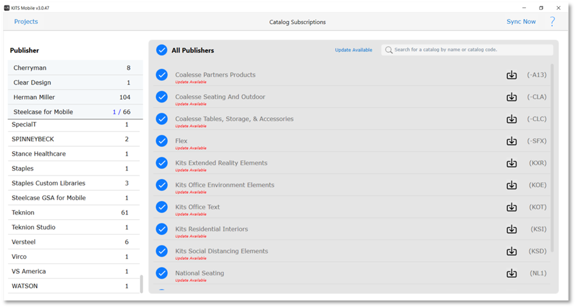Image resolution: width=576 pixels, height=308 pixels.
Task: Select the Cherryman publisher
Action: 75,68
